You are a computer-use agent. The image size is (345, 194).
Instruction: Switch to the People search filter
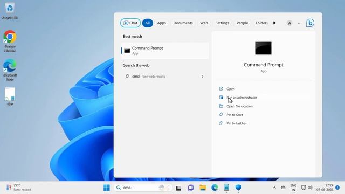(242, 23)
